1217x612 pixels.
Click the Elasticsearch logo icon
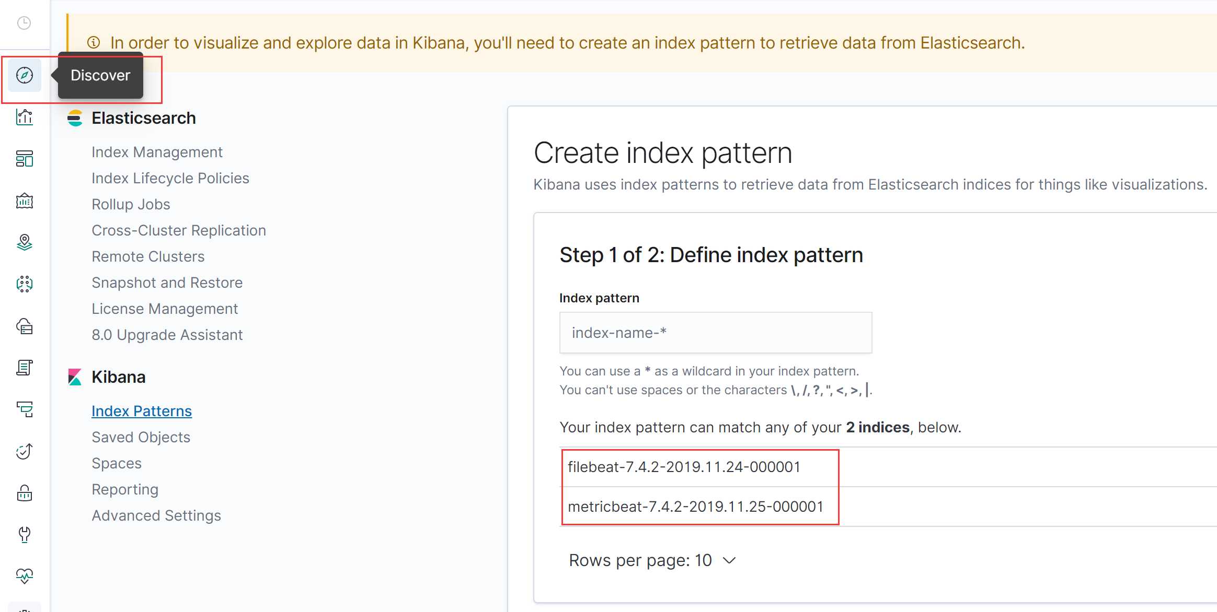pos(75,118)
